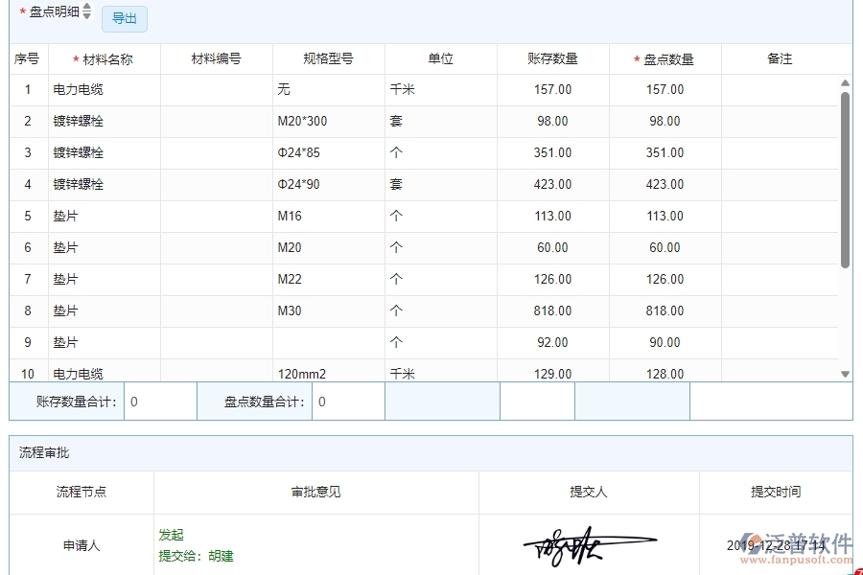Click the scrollbar up arrow
Image resolution: width=863 pixels, height=575 pixels.
[x=847, y=84]
